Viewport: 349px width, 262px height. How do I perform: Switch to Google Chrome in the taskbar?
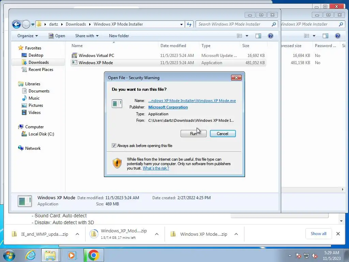click(93, 255)
